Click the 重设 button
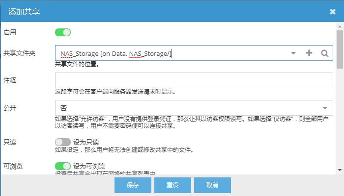Screen dimensions: 344x196 172,185
